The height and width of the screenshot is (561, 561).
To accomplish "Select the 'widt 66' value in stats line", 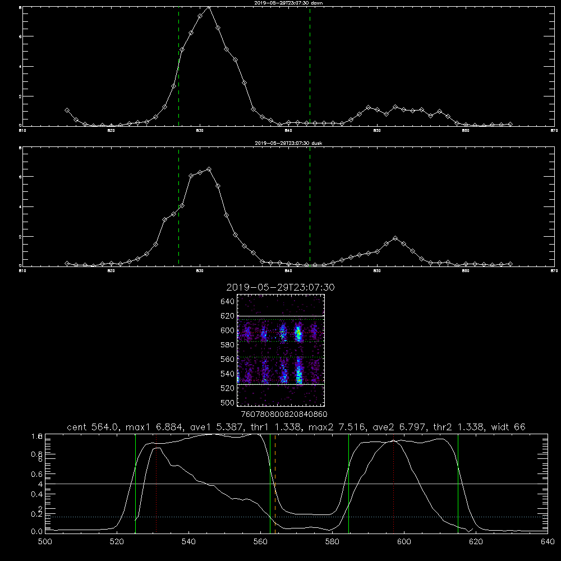I will (x=508, y=427).
